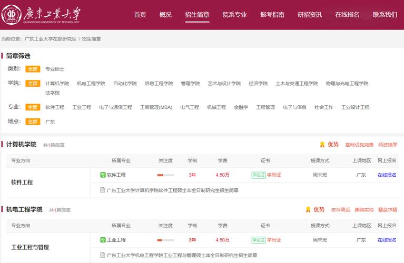The width and height of the screenshot is (404, 263).
Task: Filter major by 社会工作
Action: click(324, 107)
